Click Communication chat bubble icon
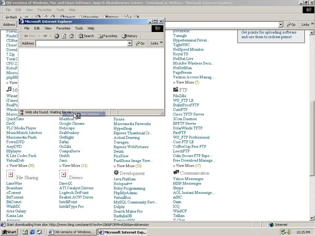The image size is (315, 236). point(176,172)
